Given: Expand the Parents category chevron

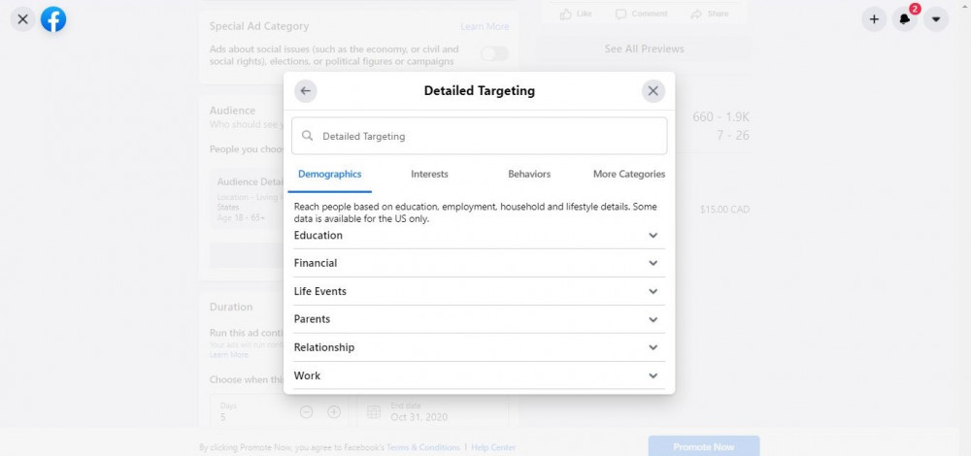Looking at the screenshot, I should coord(653,319).
